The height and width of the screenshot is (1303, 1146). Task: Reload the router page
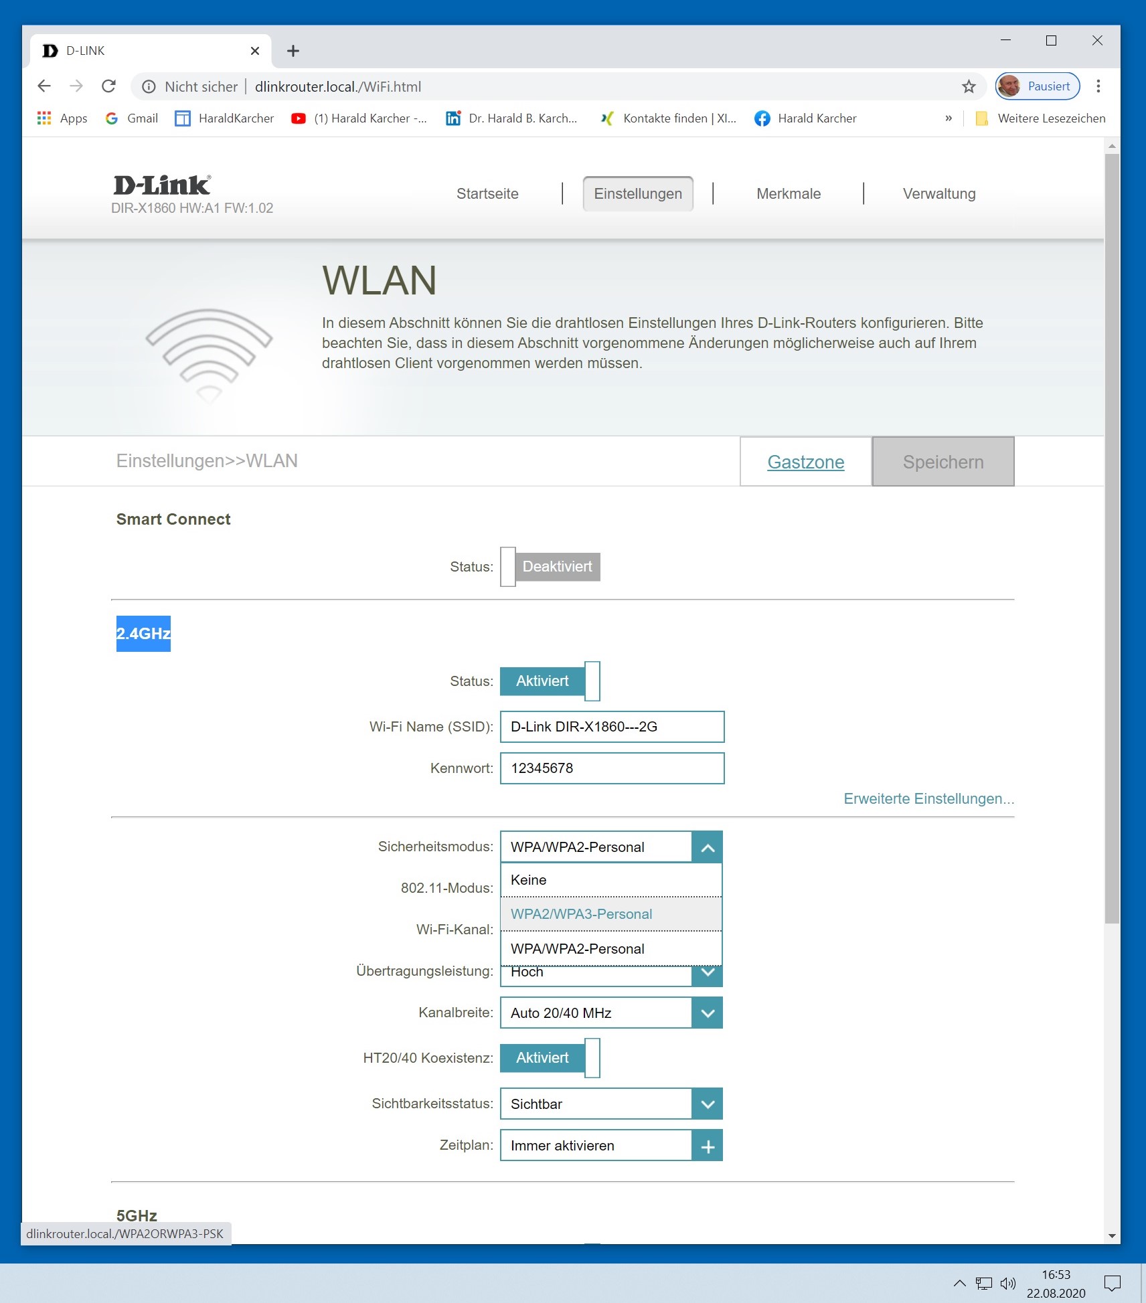108,86
